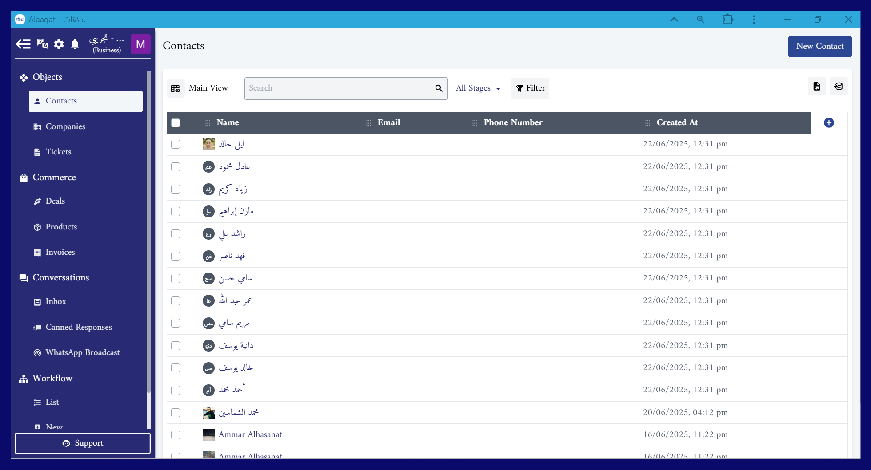Image resolution: width=871 pixels, height=470 pixels.
Task: Click the magnifier icon in search box
Action: pyautogui.click(x=439, y=88)
